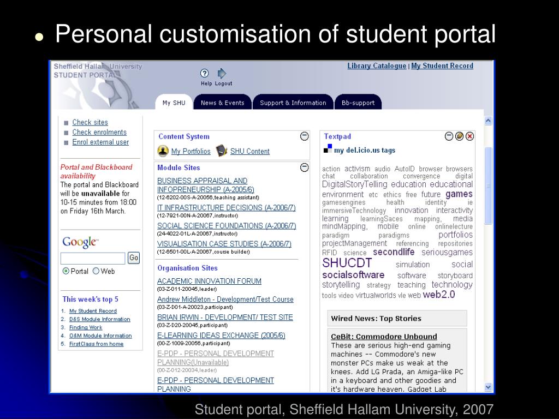Viewport: 559px width, 419px height.
Task: Select the Web search radio button
Action: click(x=96, y=271)
